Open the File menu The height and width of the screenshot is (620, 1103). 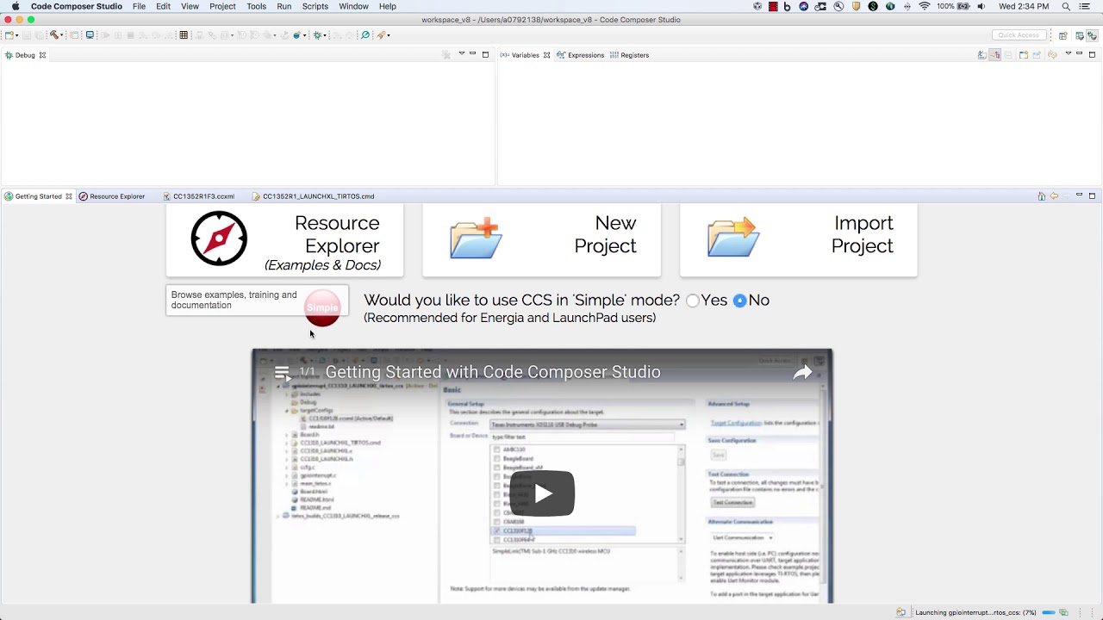(139, 6)
